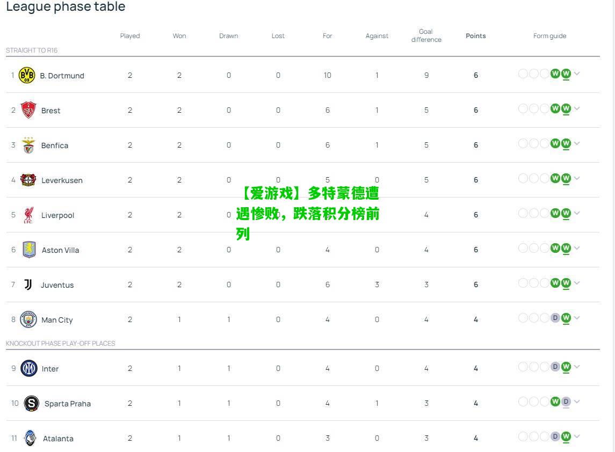615x452 pixels.
Task: Click Sparta Praha's D draw form badge
Action: coord(566,402)
